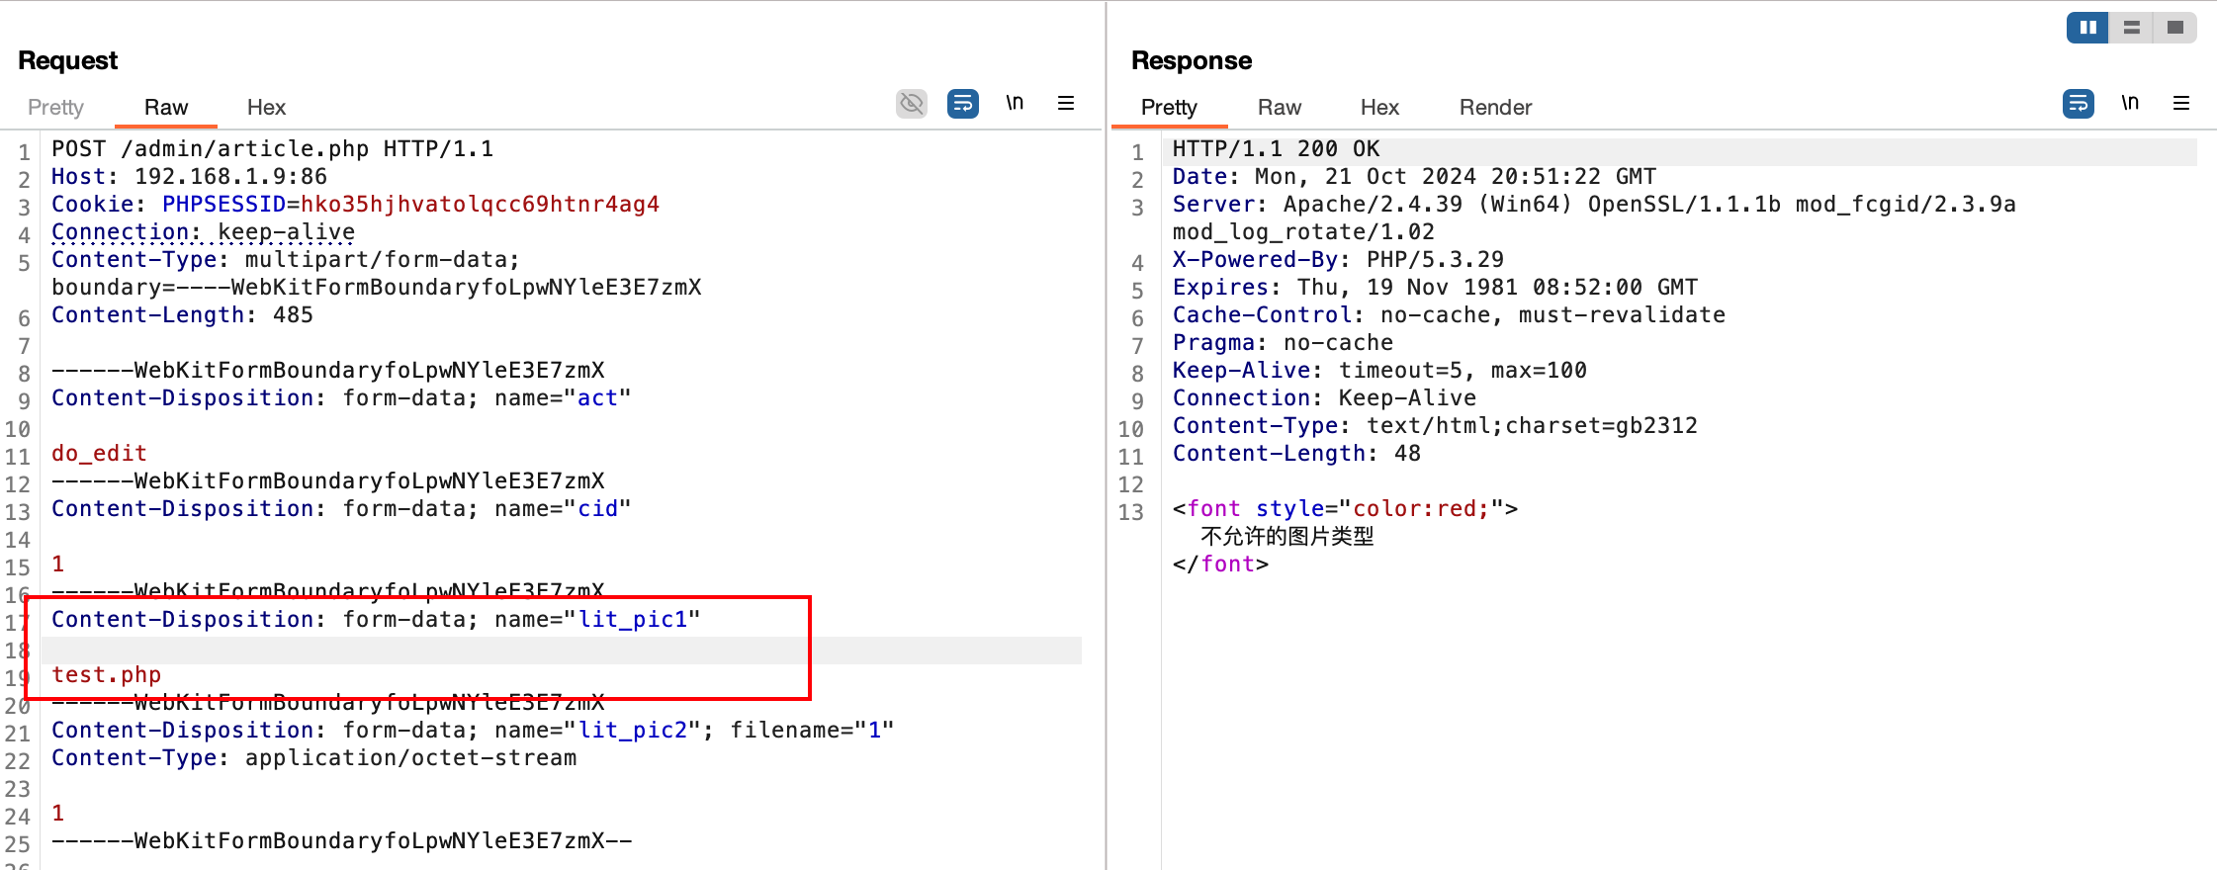
Task: Open Hex tab in Request panel
Action: point(266,107)
